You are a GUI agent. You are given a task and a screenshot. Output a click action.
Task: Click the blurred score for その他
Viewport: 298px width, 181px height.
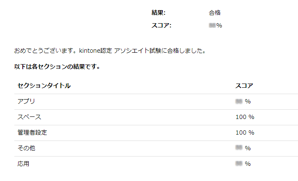pyautogui.click(x=243, y=148)
